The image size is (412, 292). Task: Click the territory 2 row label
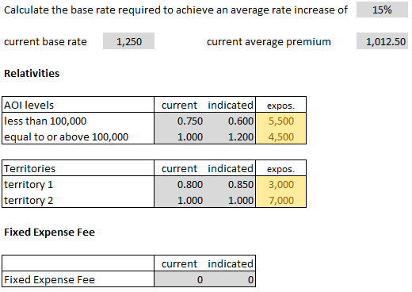[x=29, y=200]
